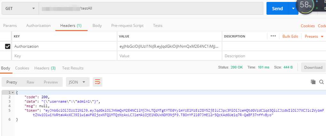Copy response to clipboard icon

tap(313, 82)
